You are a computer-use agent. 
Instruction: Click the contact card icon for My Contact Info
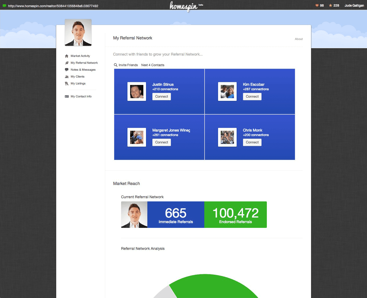67,97
